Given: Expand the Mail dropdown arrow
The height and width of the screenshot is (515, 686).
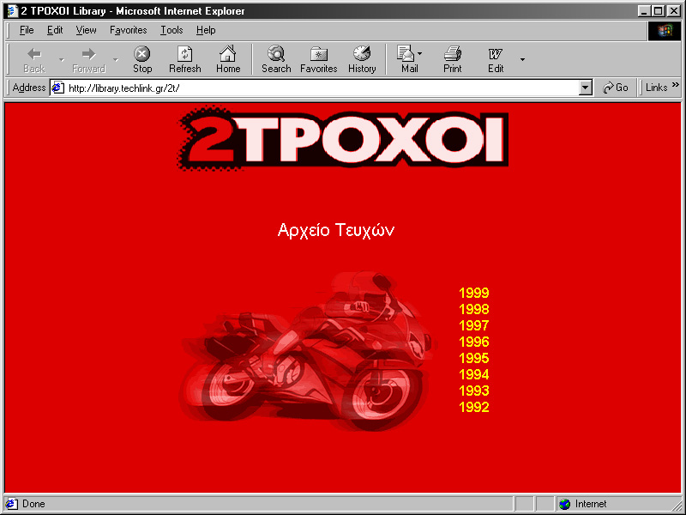Looking at the screenshot, I should point(420,54).
